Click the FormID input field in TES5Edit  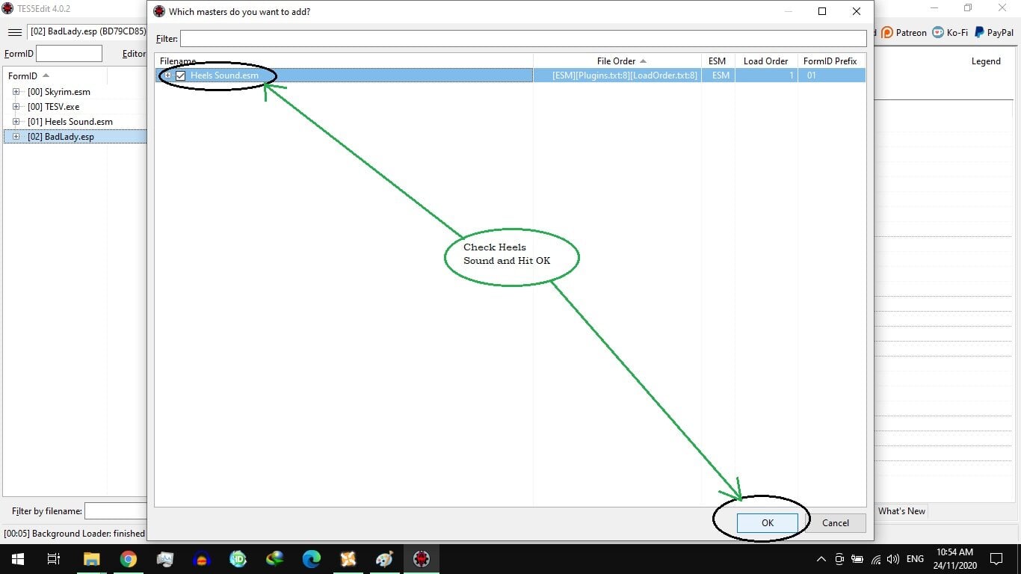coord(69,53)
